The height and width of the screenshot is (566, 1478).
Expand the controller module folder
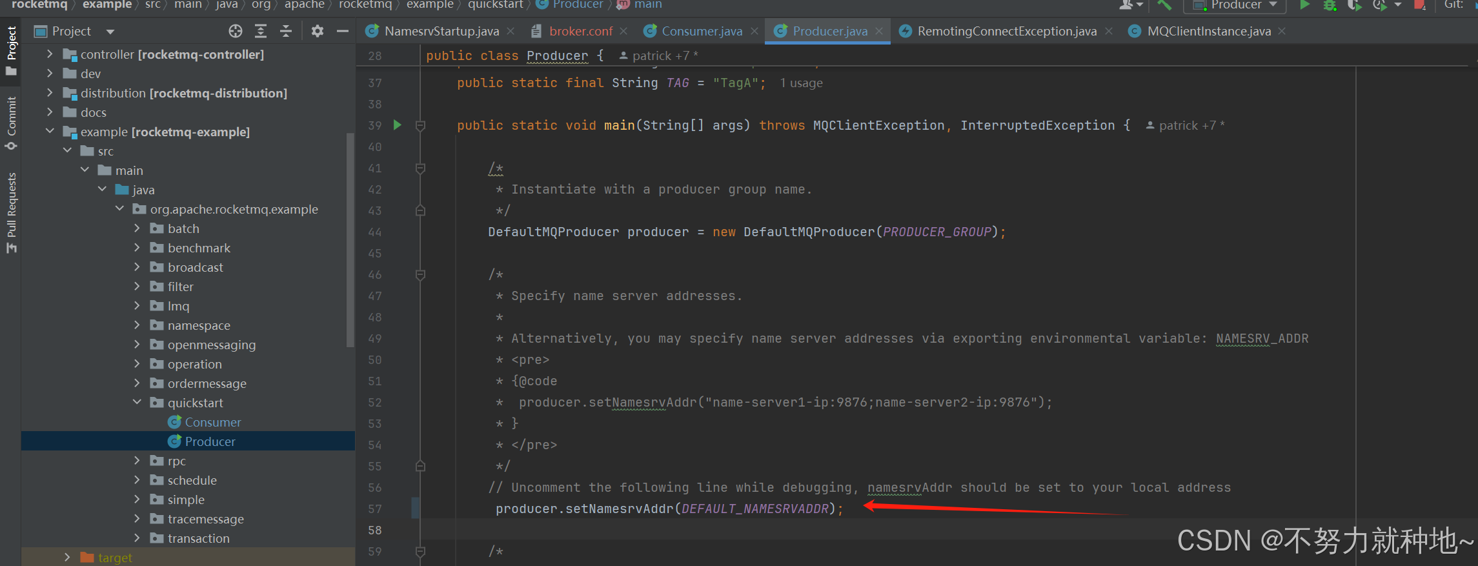[x=50, y=54]
